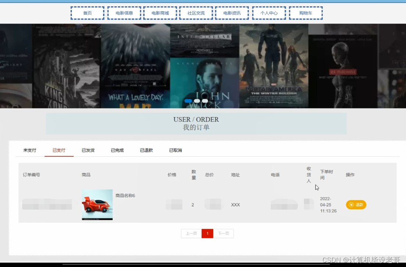Image resolution: width=406 pixels, height=267 pixels.
Task: Click the order time 2022-04-25 11:13:26
Action: [328, 205]
